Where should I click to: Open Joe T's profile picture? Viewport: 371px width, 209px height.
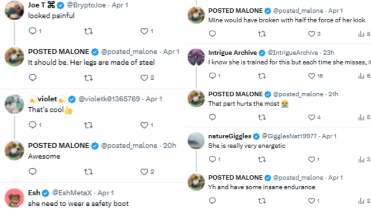click(x=14, y=10)
